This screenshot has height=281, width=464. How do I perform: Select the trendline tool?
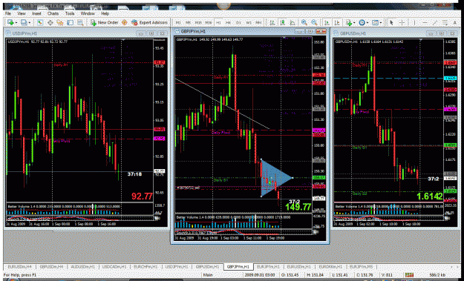[x=435, y=22]
